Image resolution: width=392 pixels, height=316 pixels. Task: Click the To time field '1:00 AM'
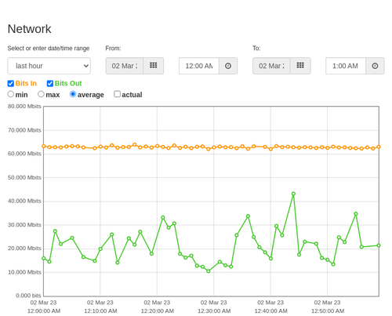[x=346, y=66]
